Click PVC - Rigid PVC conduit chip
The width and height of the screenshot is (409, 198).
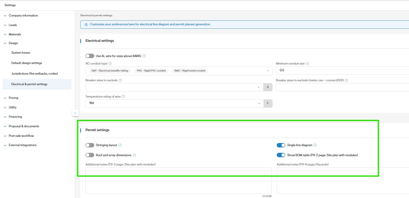click(151, 71)
